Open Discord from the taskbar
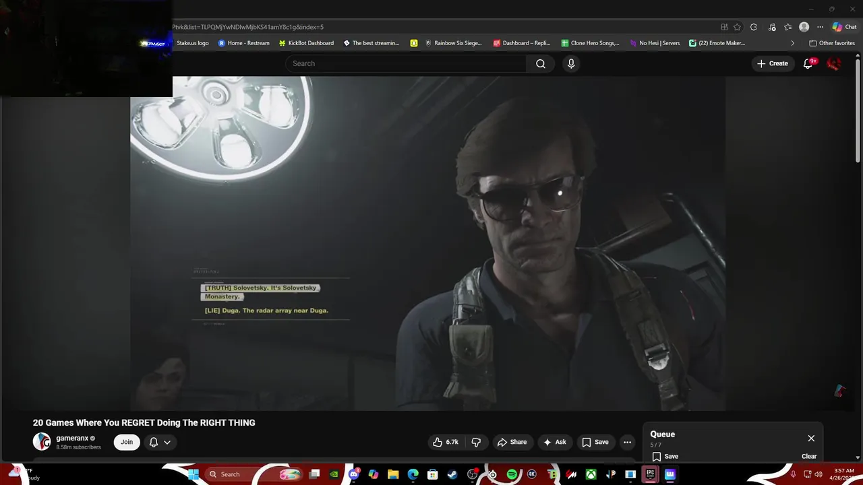 point(355,474)
